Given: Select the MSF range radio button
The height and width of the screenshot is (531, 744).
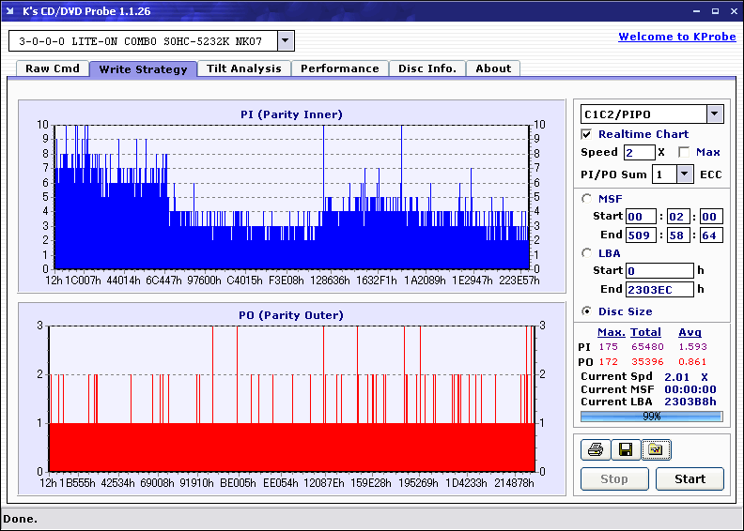Looking at the screenshot, I should [x=587, y=198].
